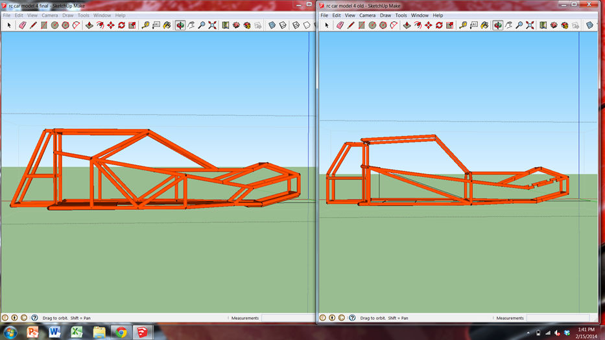Pick the Line pencil tool in right window
The image size is (605, 340).
[x=351, y=25]
